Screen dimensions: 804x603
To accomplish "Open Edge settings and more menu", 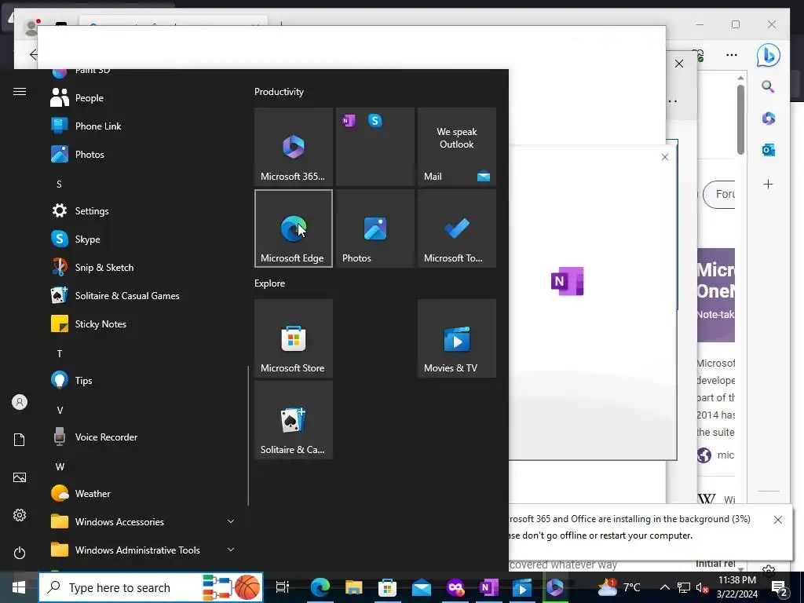I will 732,55.
